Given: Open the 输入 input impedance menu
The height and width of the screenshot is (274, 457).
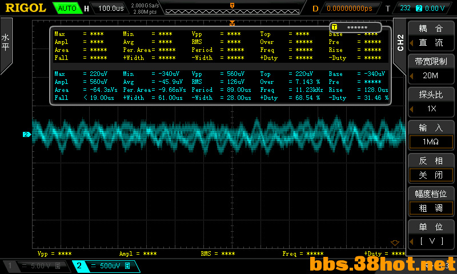Looking at the screenshot, I should (x=431, y=127).
